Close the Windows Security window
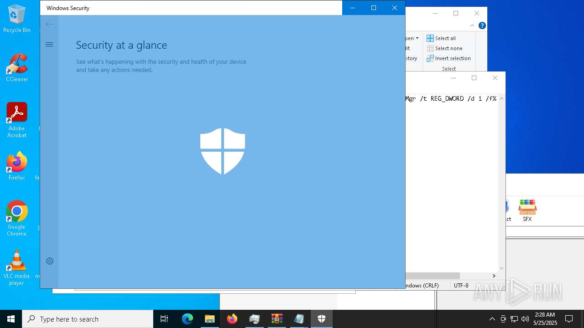Viewport: 584px width, 328px height. pyautogui.click(x=395, y=8)
